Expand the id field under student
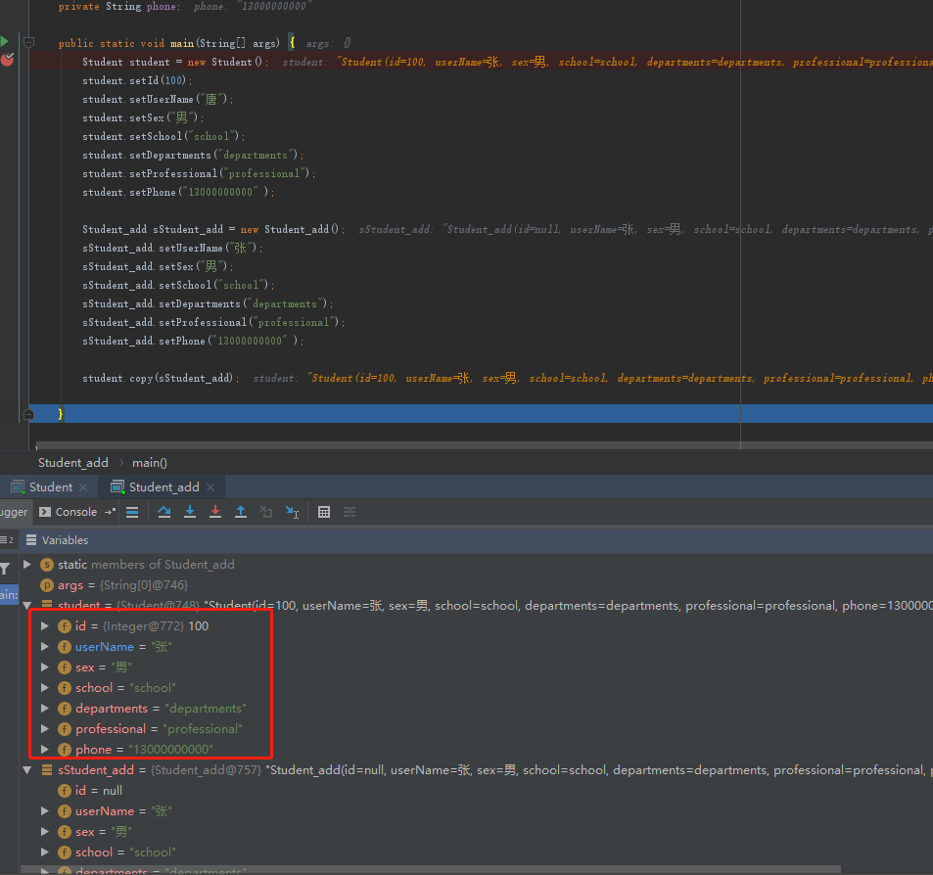Image resolution: width=933 pixels, height=875 pixels. [x=44, y=625]
